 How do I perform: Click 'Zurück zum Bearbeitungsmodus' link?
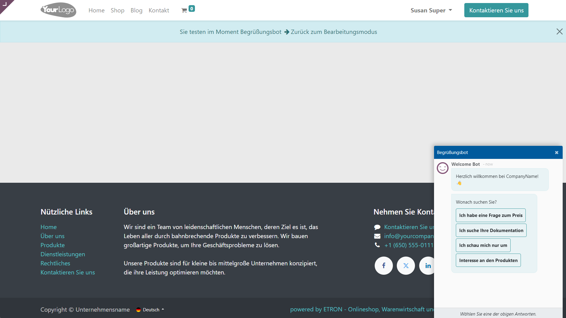coord(334,32)
